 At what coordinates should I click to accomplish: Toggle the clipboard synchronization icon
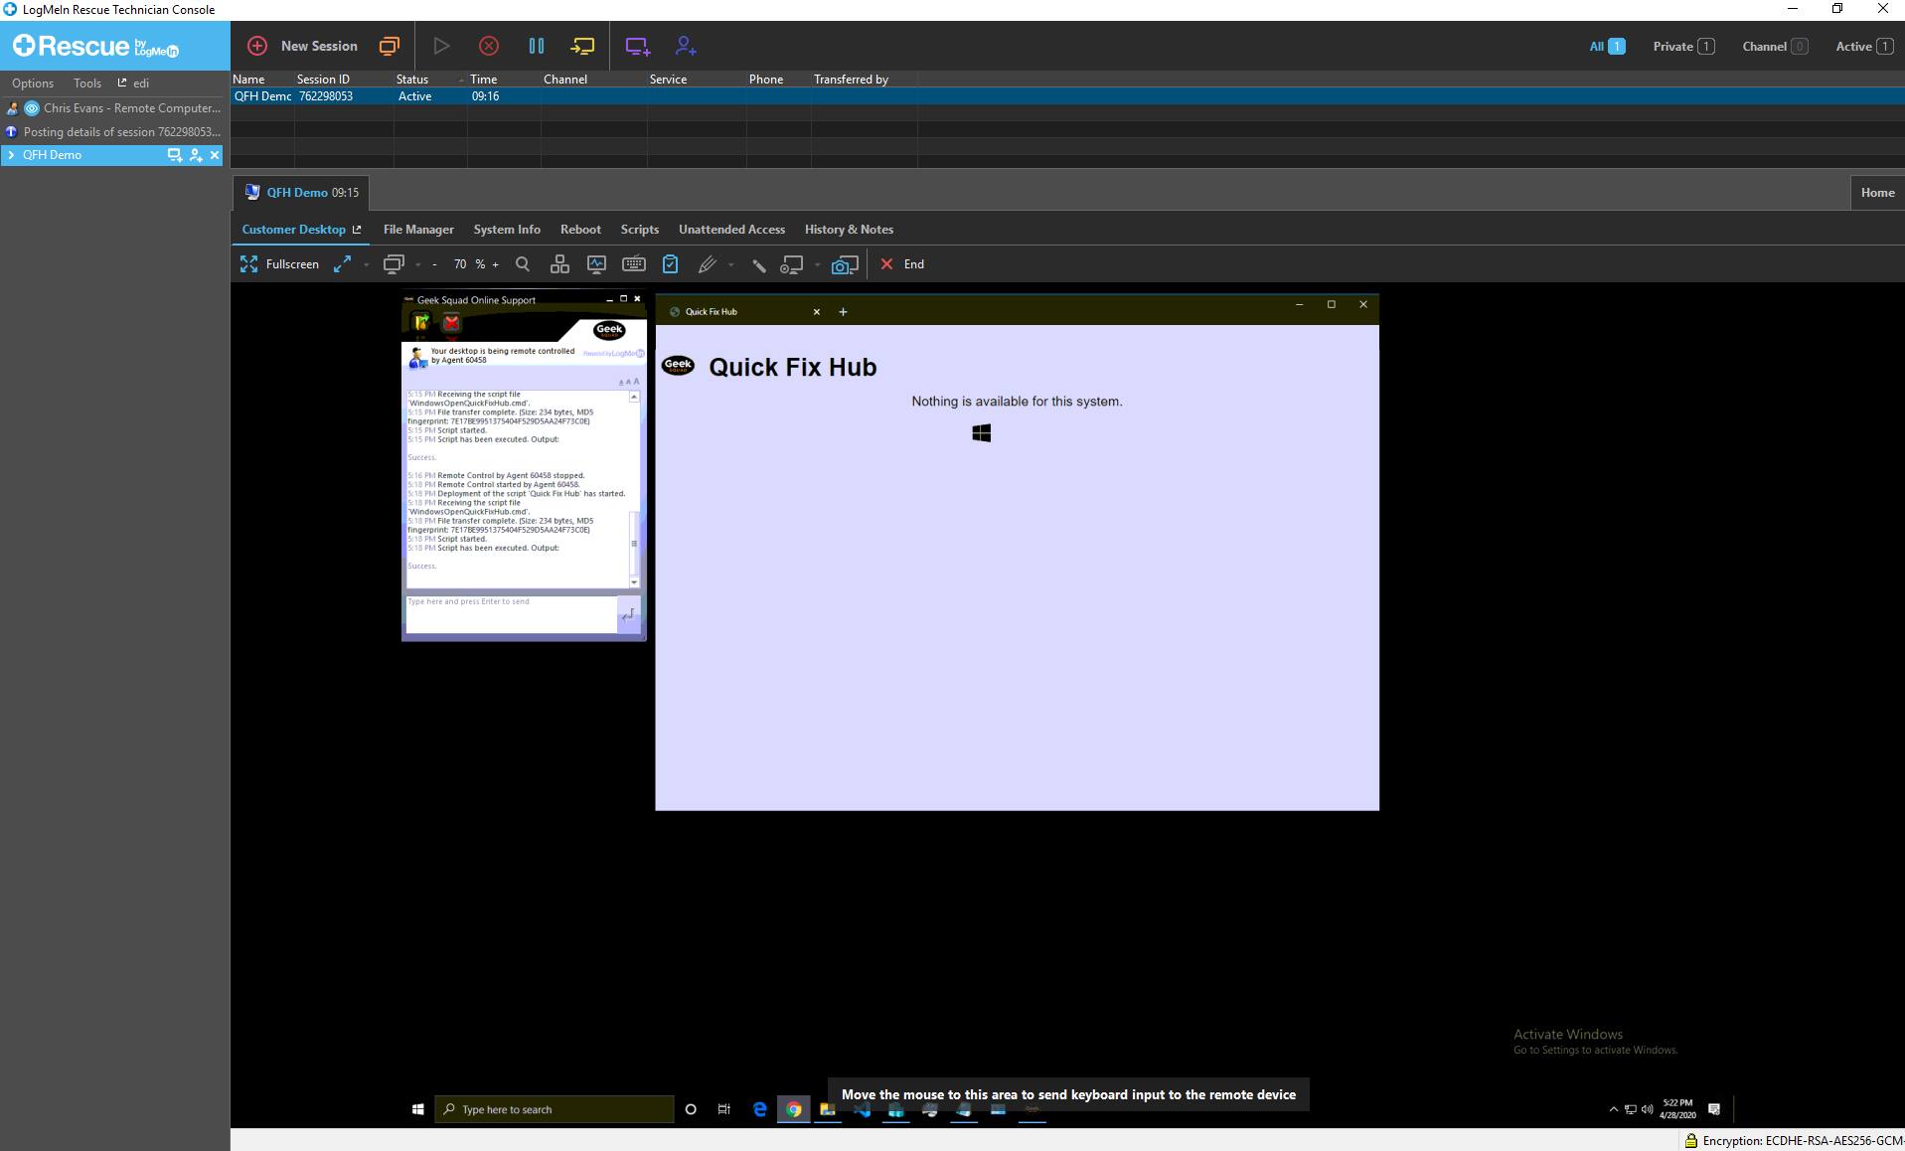click(671, 264)
